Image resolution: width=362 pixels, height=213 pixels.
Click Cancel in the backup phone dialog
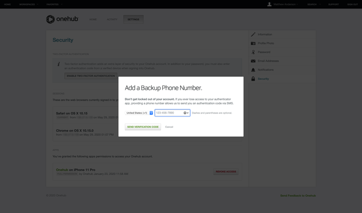(169, 127)
